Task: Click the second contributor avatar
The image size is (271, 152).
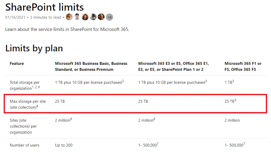Action: (x=77, y=17)
